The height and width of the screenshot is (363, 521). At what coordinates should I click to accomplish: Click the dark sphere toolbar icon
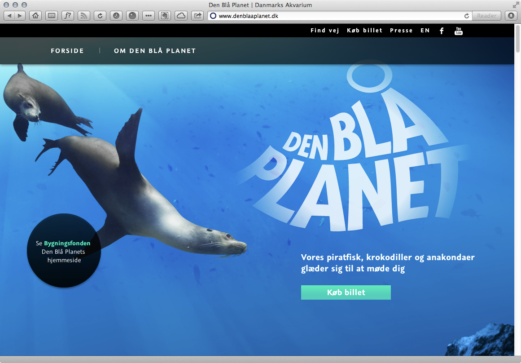[132, 16]
